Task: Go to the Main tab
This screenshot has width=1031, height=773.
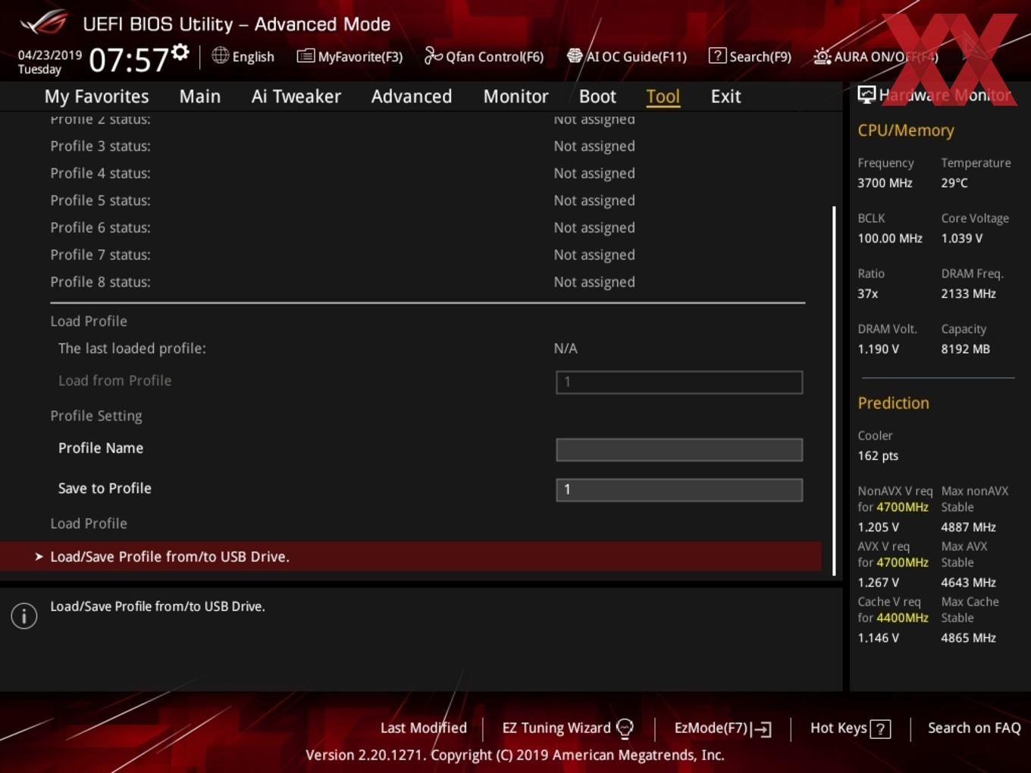Action: click(200, 96)
